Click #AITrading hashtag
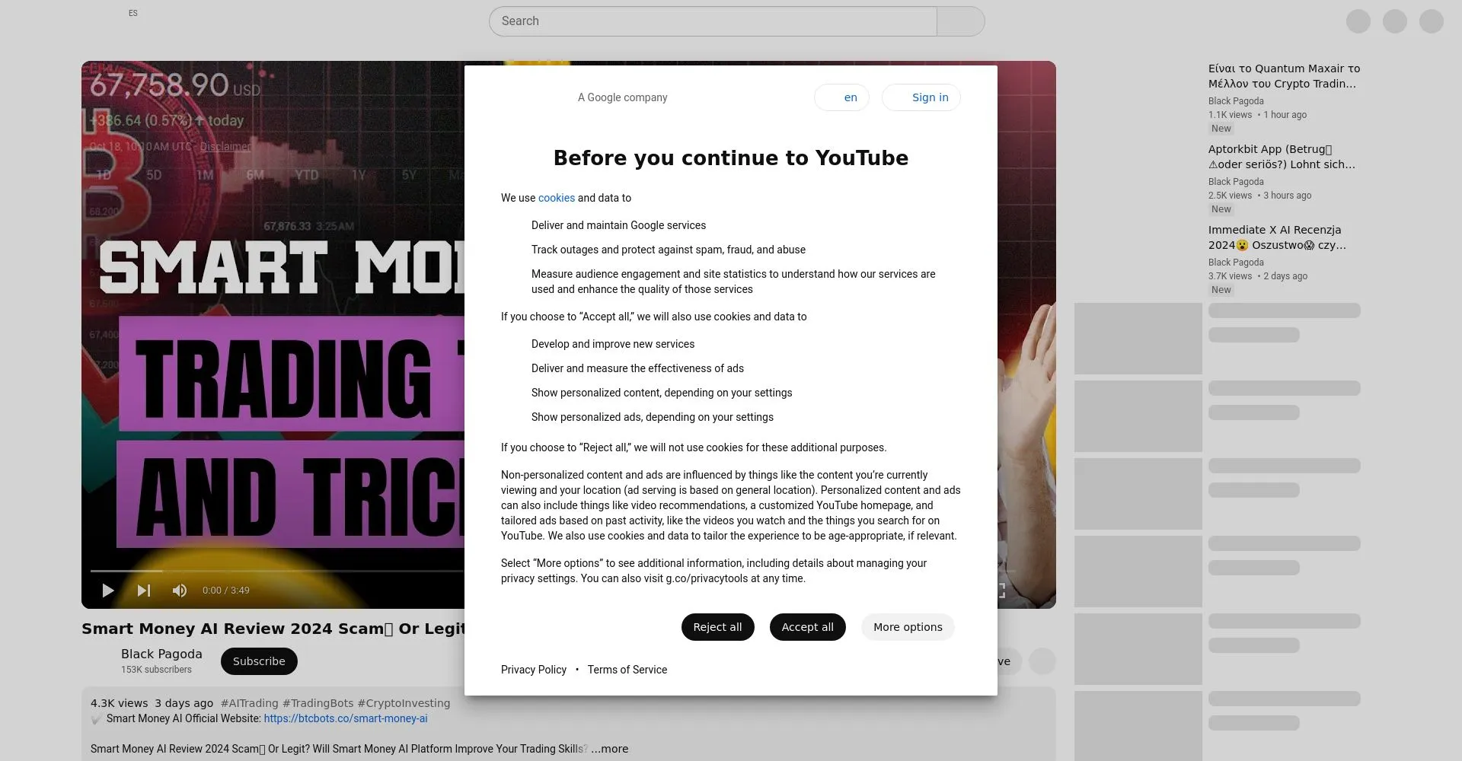The height and width of the screenshot is (761, 1462). pos(250,703)
